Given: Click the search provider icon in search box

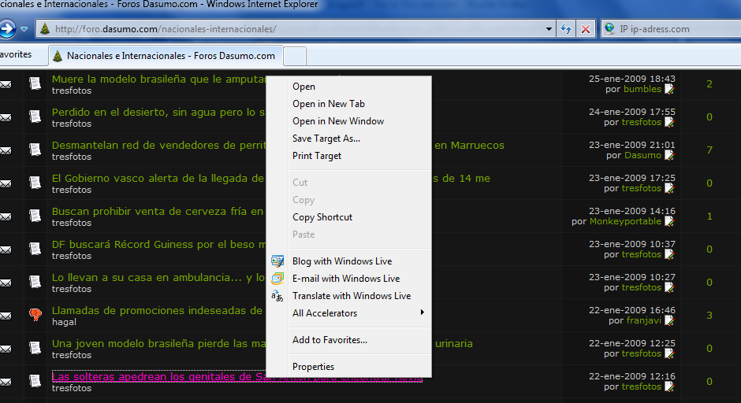Looking at the screenshot, I should pos(609,29).
